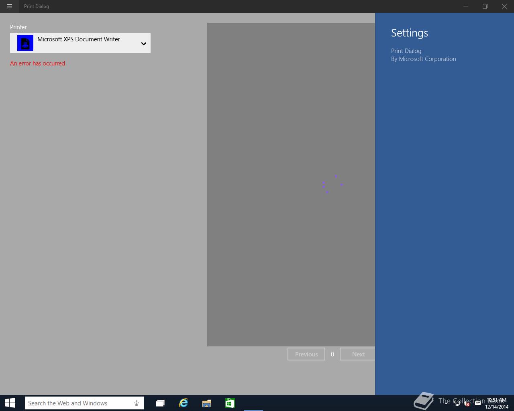Click the Printer label
Image resolution: width=514 pixels, height=411 pixels.
coord(18,27)
